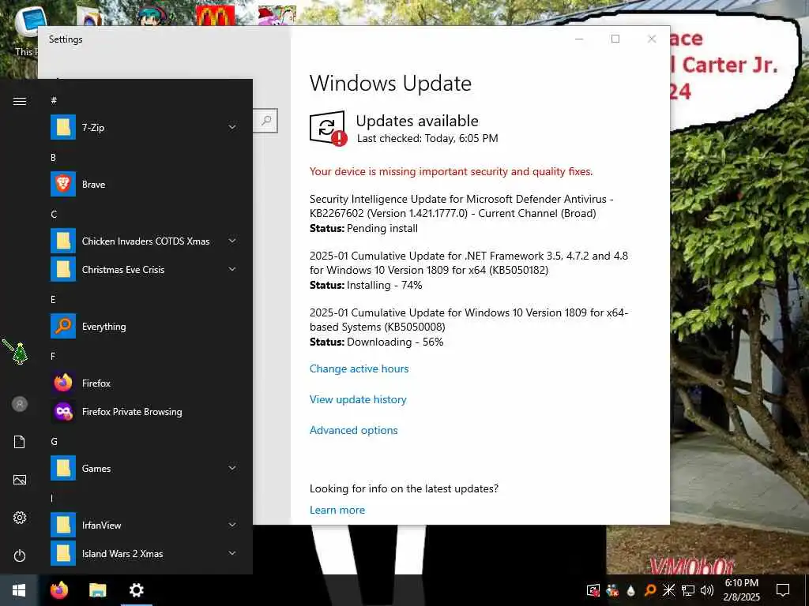
Task: Maximize the Settings window
Action: coord(615,39)
